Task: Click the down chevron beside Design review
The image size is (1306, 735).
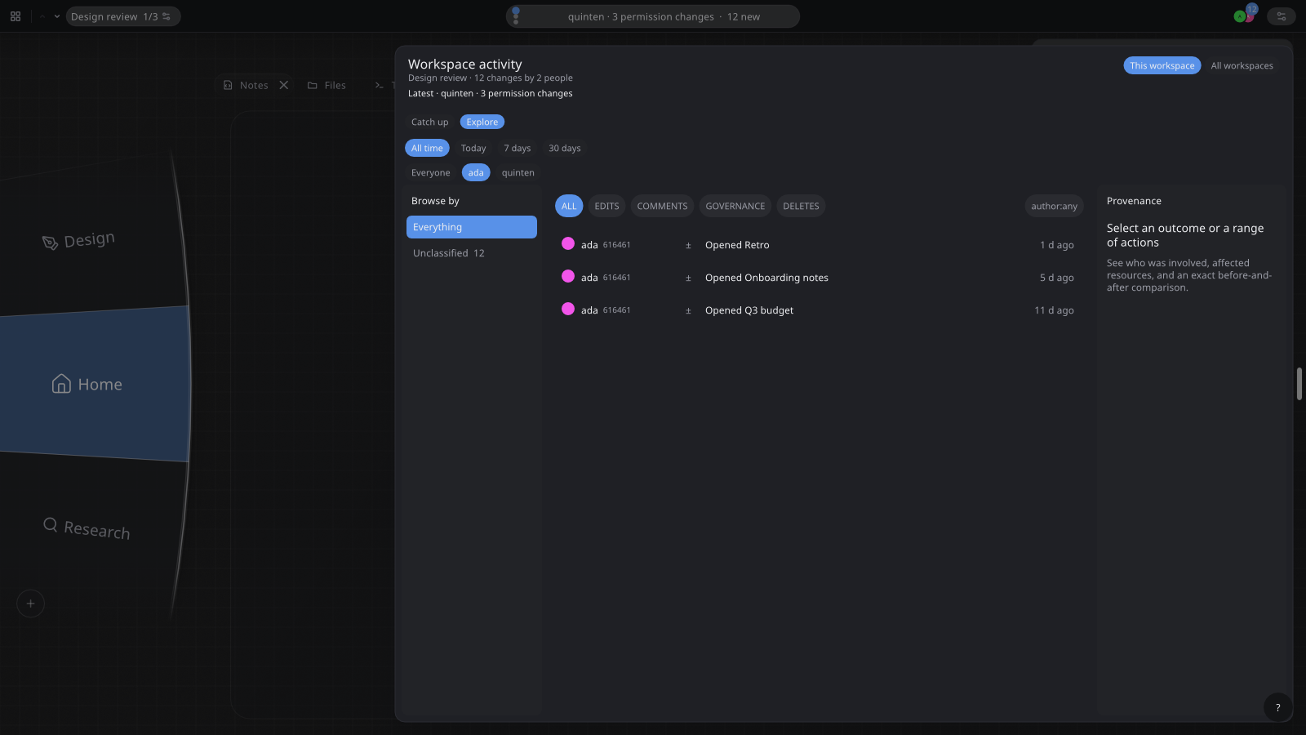Action: [57, 16]
